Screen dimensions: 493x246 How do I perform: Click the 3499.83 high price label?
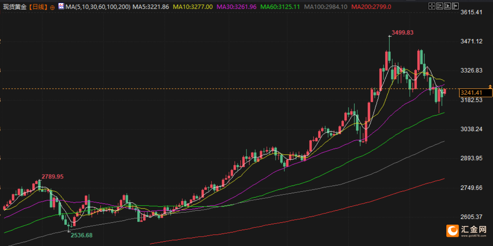(x=402, y=33)
